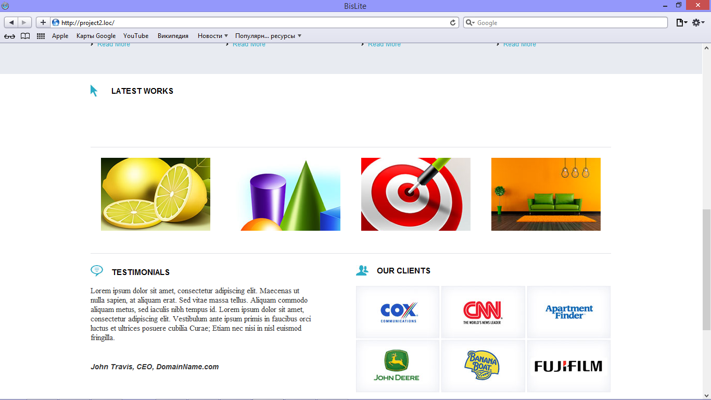Open the Википедия bookmark
711x400 pixels.
click(x=173, y=36)
